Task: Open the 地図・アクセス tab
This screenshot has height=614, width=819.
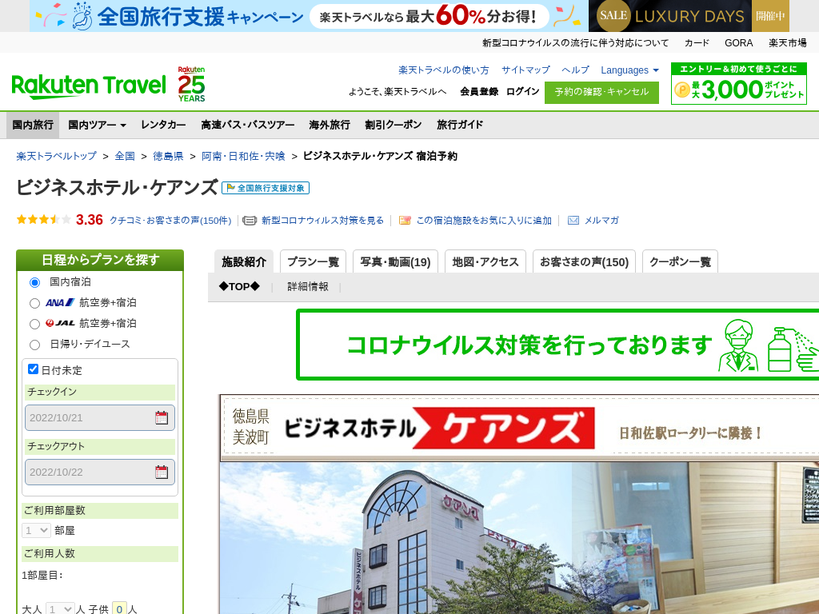Action: point(485,261)
